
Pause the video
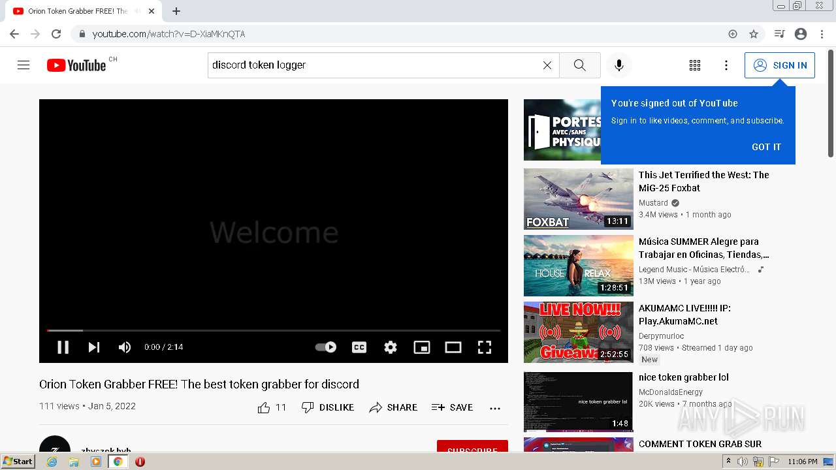tap(63, 347)
